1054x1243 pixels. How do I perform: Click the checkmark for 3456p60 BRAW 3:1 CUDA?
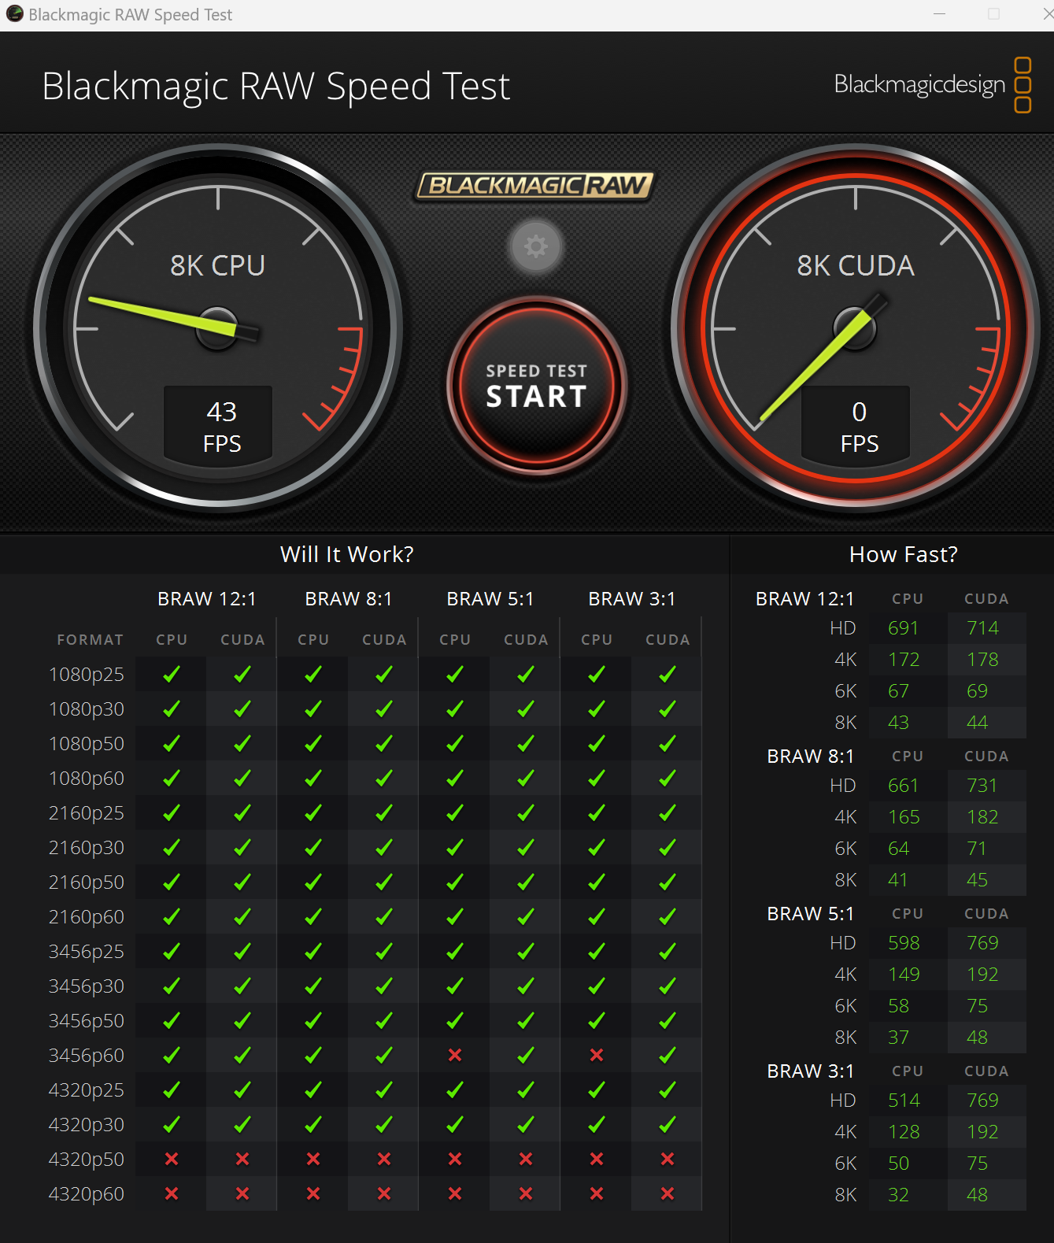(x=668, y=1055)
